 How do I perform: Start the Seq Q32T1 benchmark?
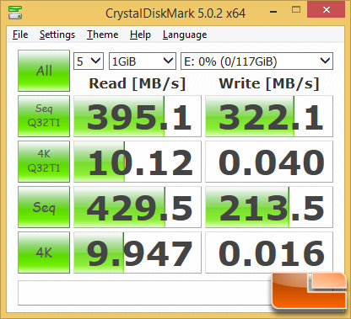44,116
